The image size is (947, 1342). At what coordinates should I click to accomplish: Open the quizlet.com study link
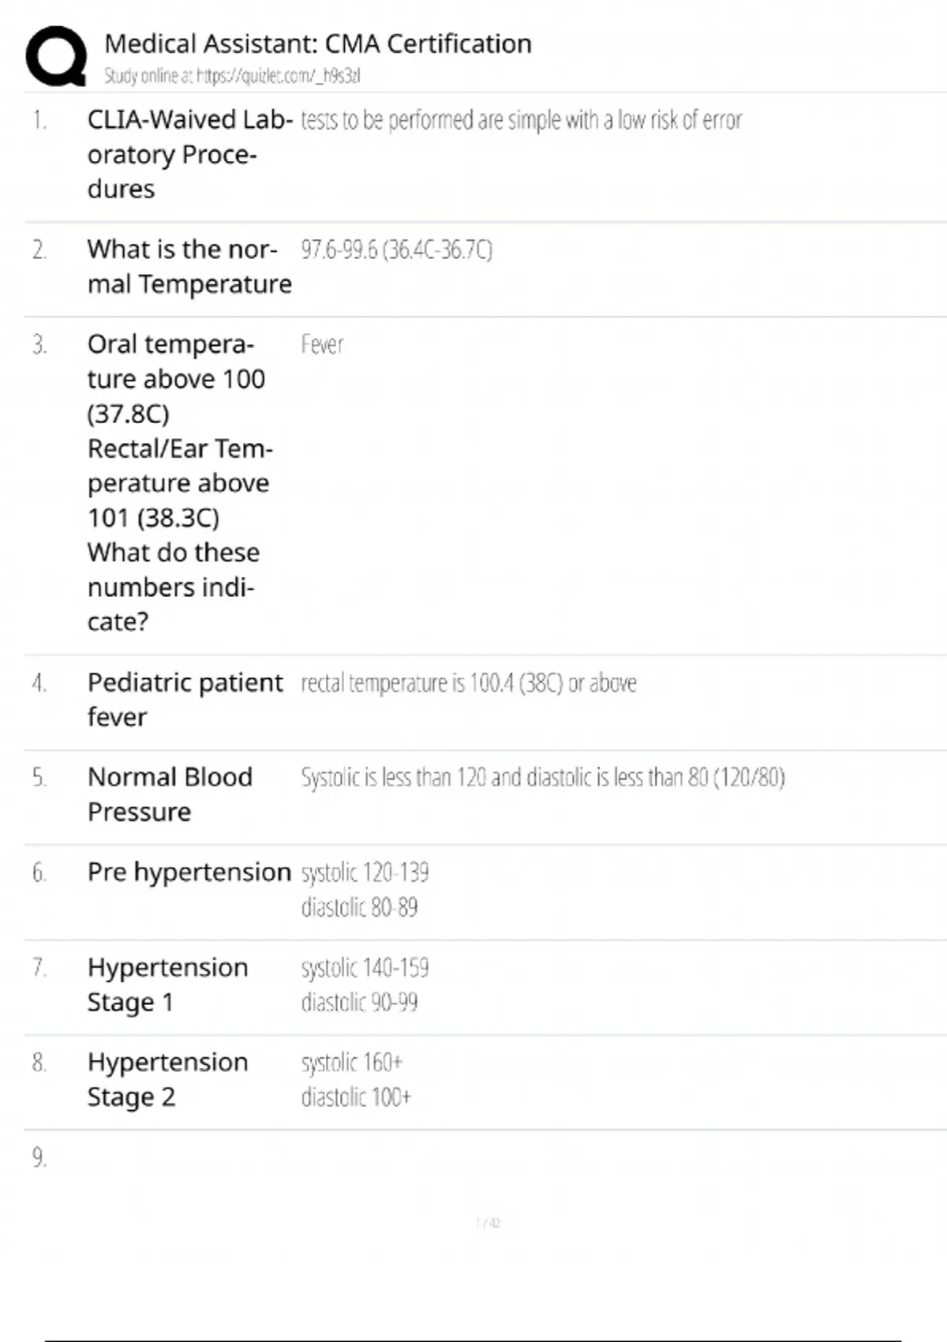tap(232, 76)
